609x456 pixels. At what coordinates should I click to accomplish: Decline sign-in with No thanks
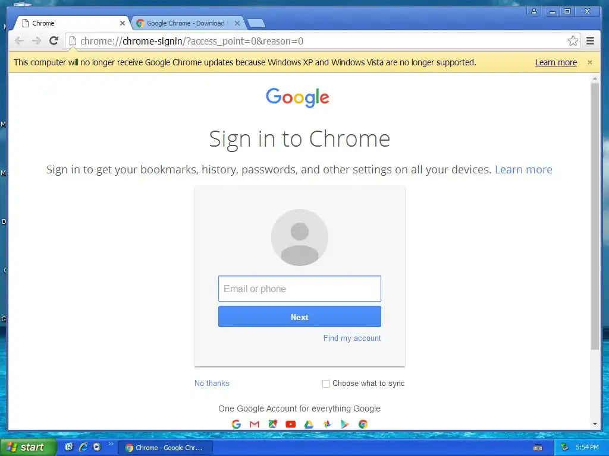[212, 383]
